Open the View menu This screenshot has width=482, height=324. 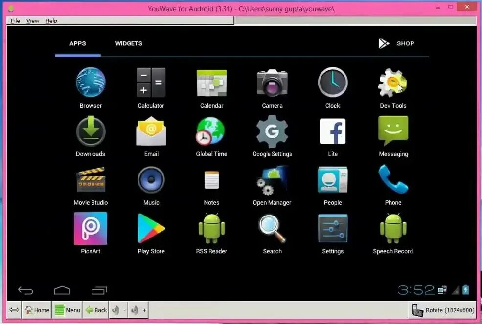point(33,21)
